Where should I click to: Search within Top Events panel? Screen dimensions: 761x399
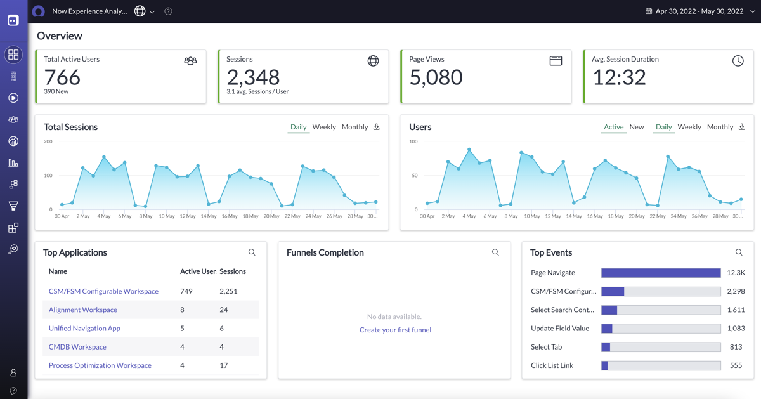739,252
